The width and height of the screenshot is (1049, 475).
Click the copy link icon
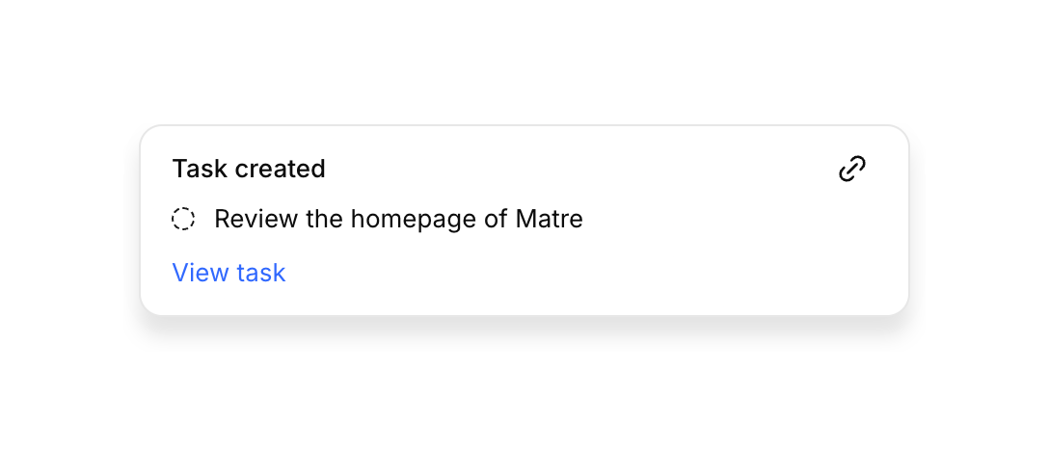(x=851, y=170)
